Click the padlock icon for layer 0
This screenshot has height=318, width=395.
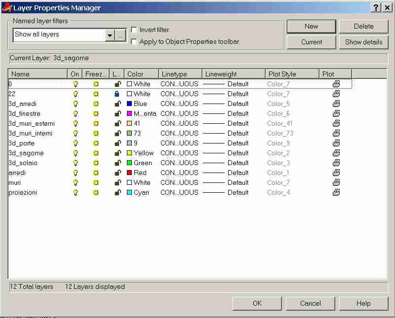pos(118,84)
